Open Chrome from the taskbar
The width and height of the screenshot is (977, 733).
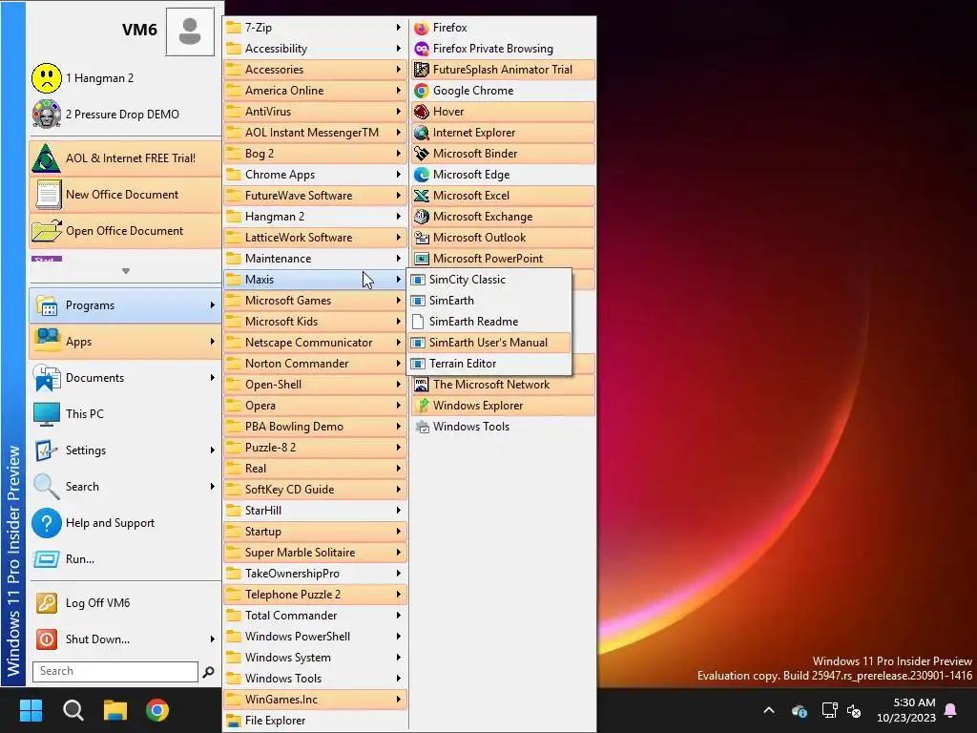(x=157, y=710)
